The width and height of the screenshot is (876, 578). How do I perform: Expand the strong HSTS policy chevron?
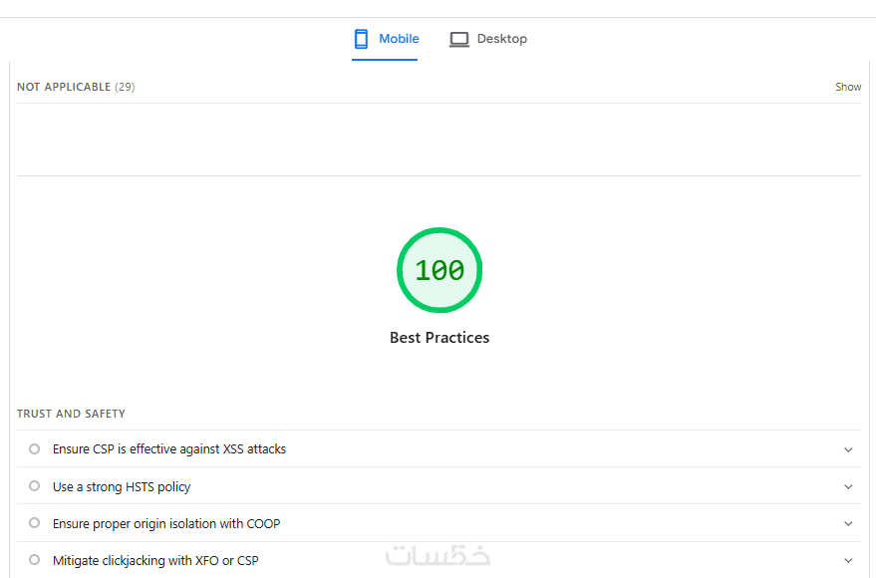(x=848, y=487)
